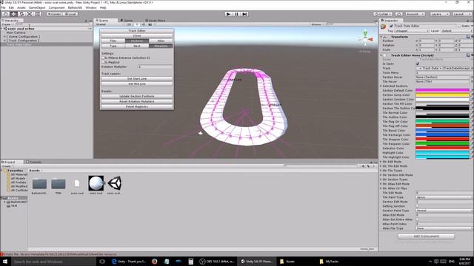The image size is (474, 266).
Task: Toggle the Setting Junction checkbox
Action: 418,206
